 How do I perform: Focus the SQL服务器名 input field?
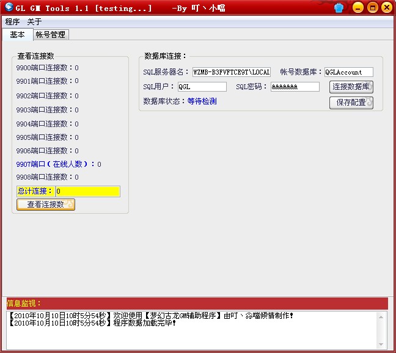point(231,72)
